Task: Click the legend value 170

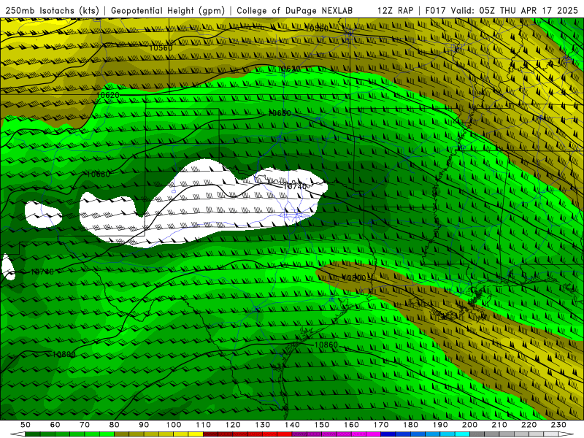Action: pyautogui.click(x=381, y=425)
